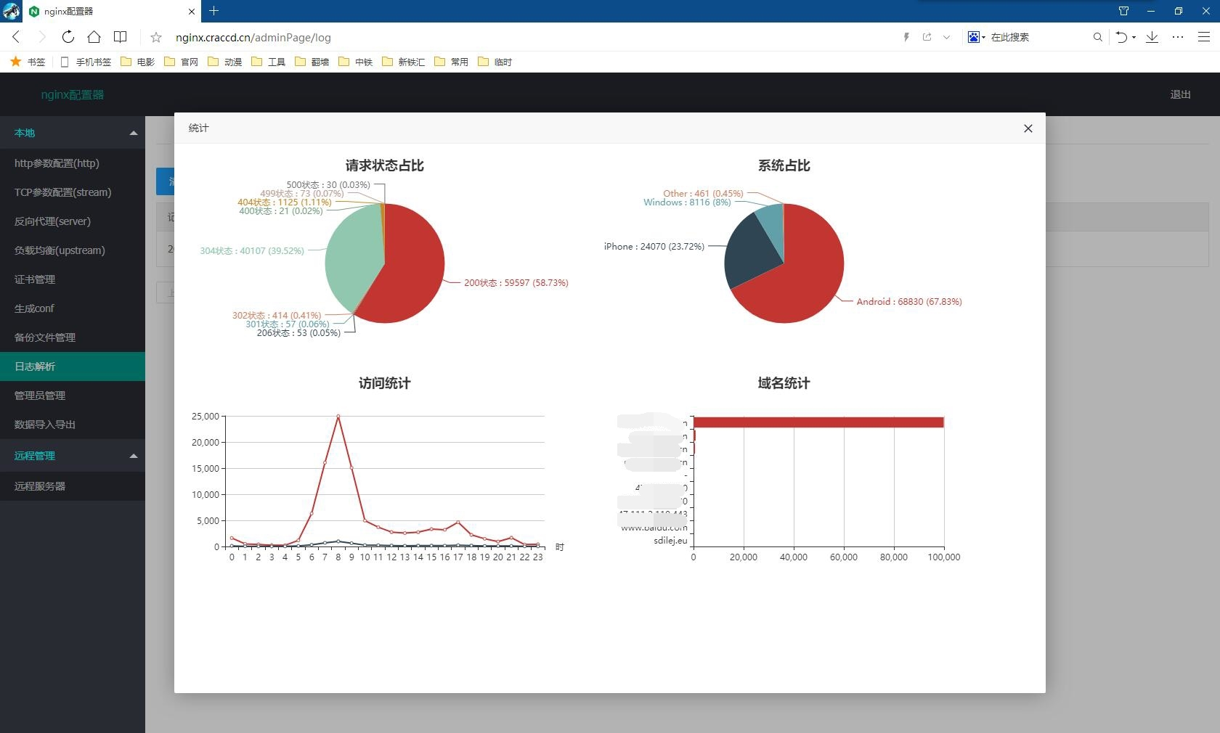Collapse the 远程管理 section in the sidebar
The width and height of the screenshot is (1220, 733).
coord(134,456)
